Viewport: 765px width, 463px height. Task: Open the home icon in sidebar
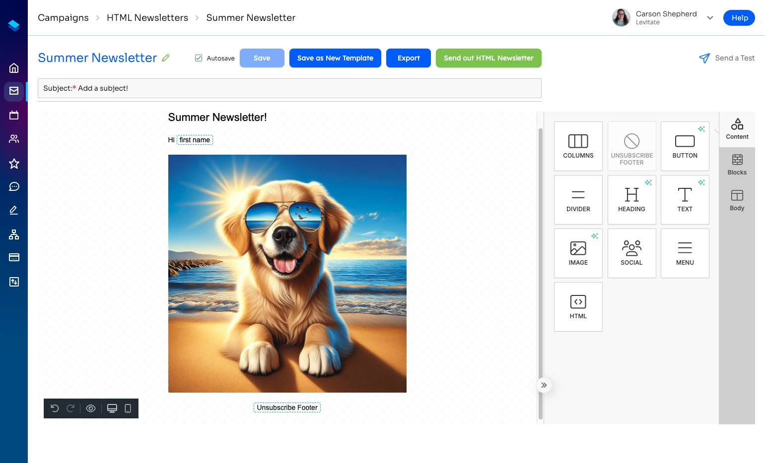(14, 68)
